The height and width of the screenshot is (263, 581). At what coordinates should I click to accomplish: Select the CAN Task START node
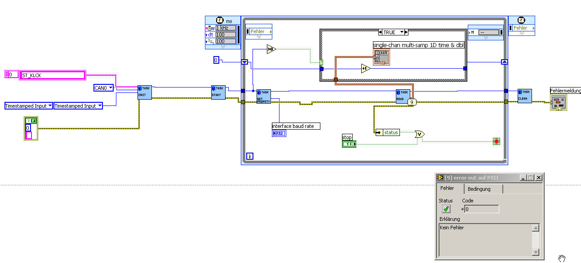[218, 92]
